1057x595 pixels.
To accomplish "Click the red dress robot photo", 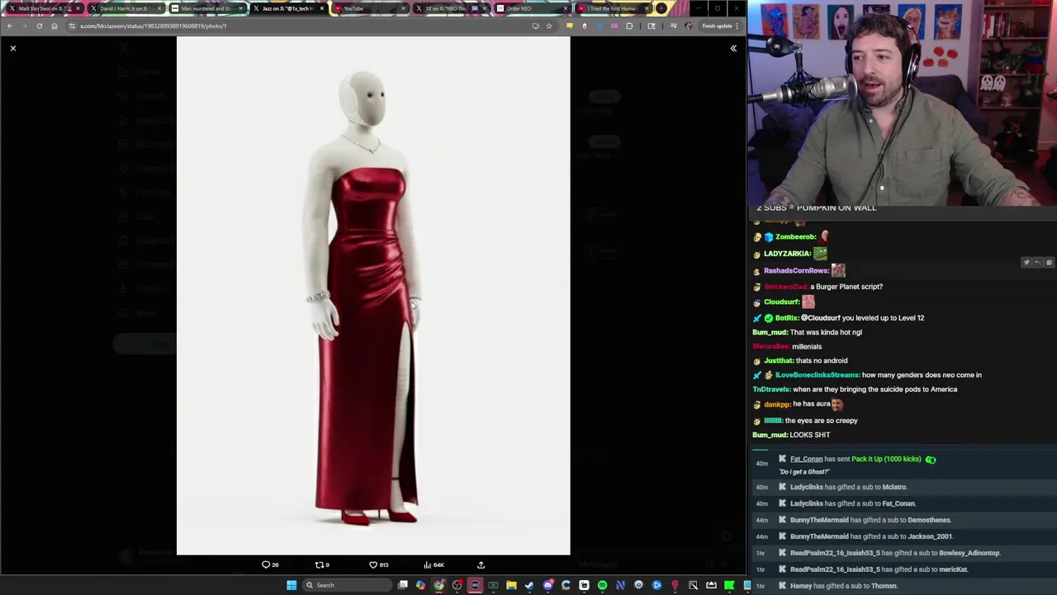I will pyautogui.click(x=373, y=296).
